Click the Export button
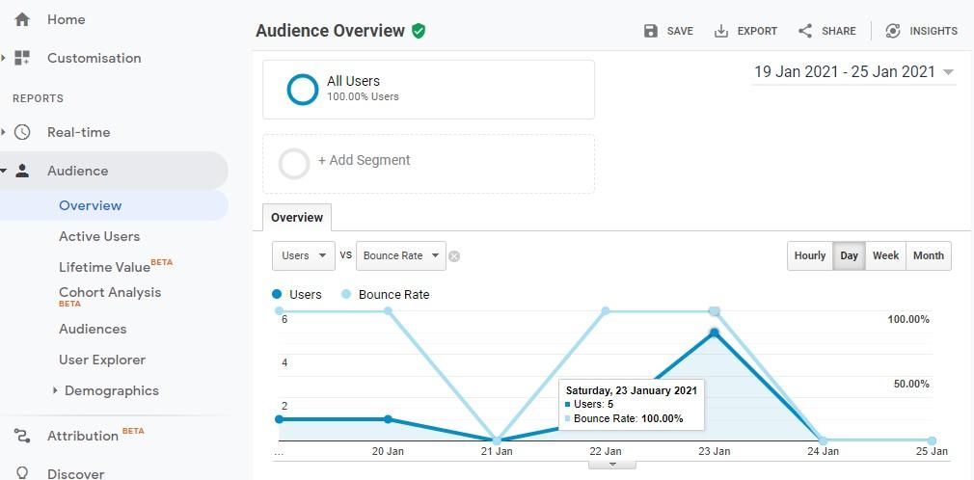974x480 pixels. pyautogui.click(x=745, y=31)
